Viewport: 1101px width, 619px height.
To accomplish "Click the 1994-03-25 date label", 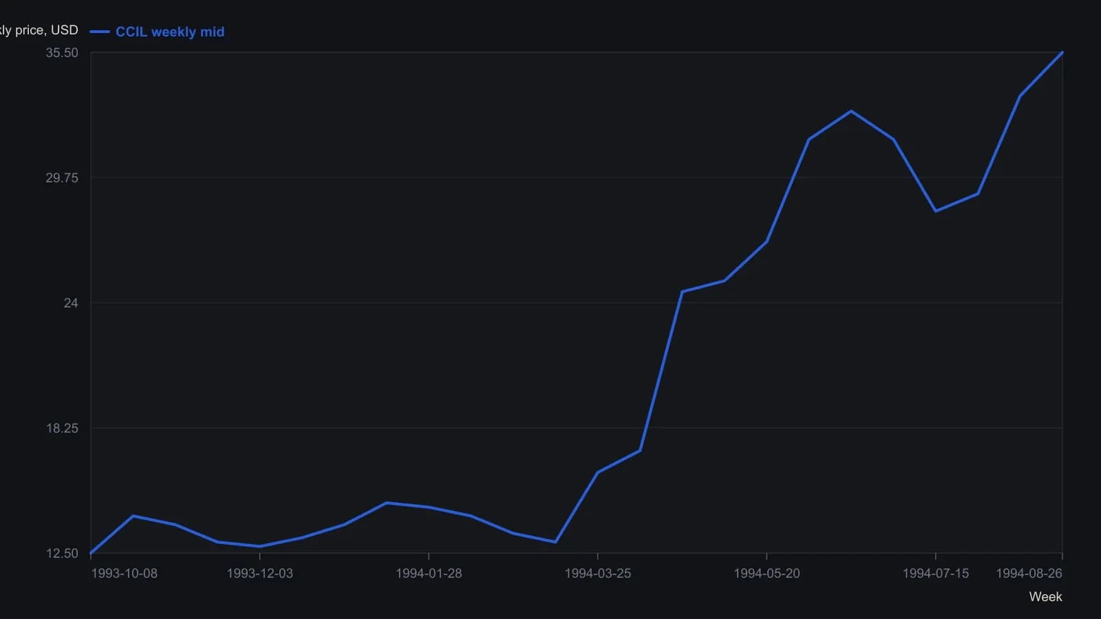I will point(597,574).
